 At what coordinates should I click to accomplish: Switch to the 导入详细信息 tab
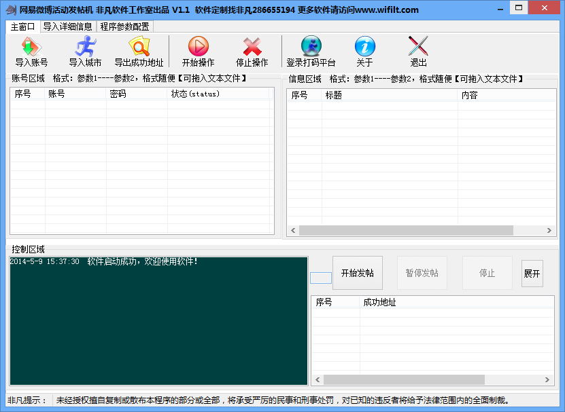[68, 26]
